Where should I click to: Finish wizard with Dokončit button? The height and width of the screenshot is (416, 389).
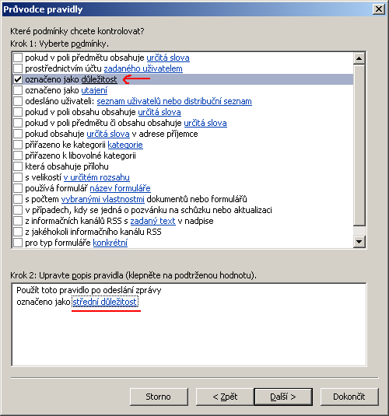(x=349, y=397)
